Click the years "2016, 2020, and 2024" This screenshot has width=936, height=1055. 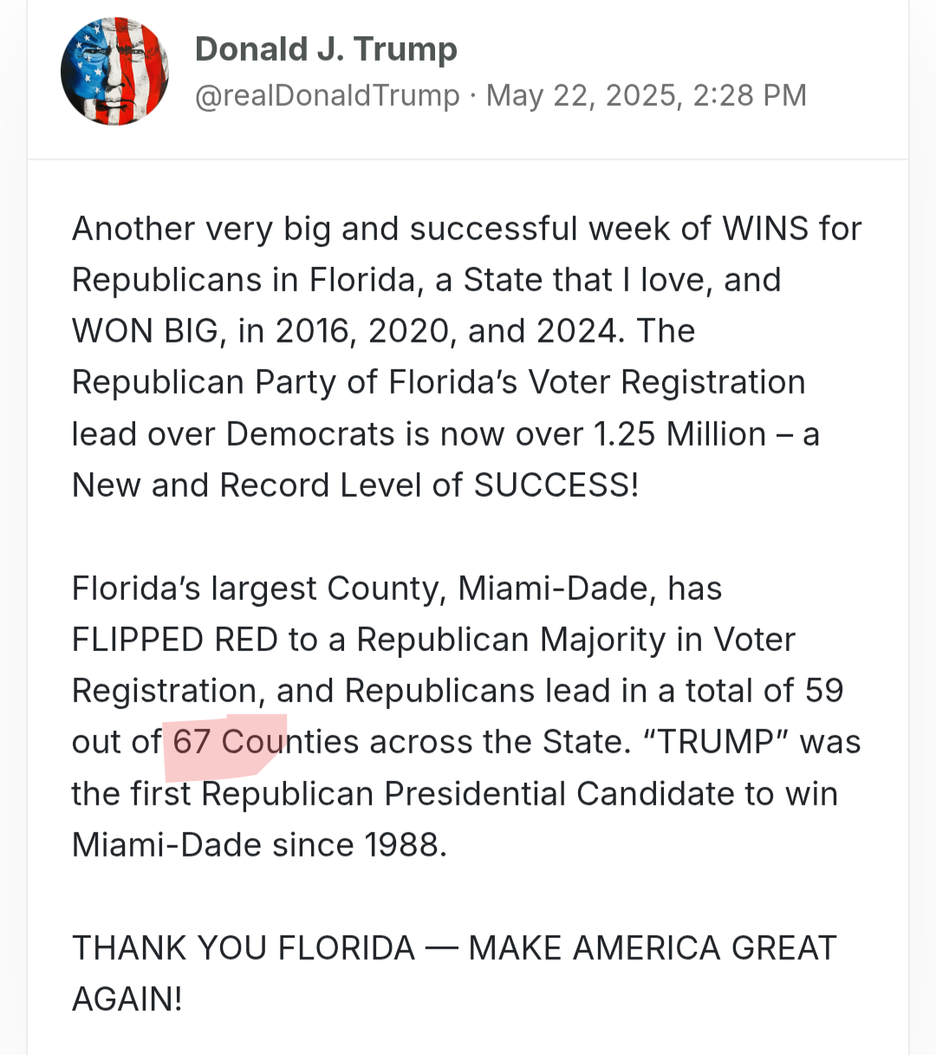[x=449, y=332]
